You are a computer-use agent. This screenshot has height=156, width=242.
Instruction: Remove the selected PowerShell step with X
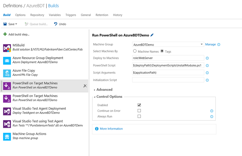click(85, 86)
